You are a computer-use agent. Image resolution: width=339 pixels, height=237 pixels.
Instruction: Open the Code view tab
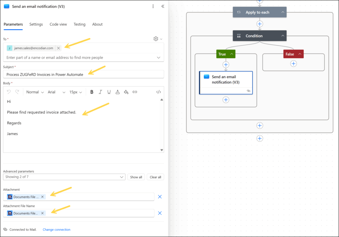click(x=58, y=24)
